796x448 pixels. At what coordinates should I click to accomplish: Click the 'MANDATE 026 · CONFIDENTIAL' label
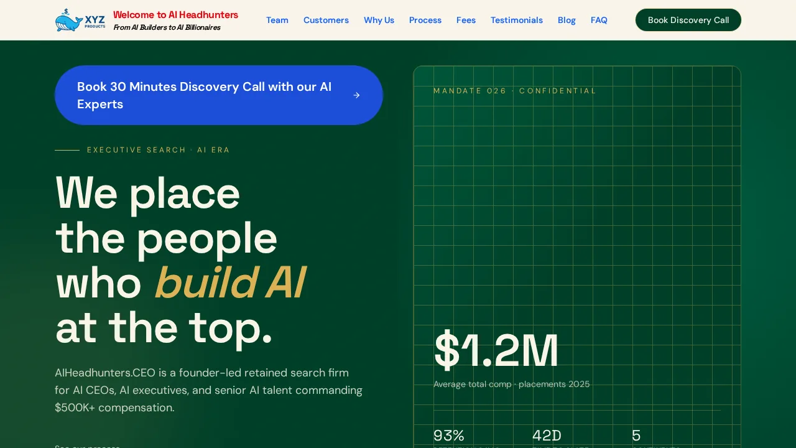pos(515,91)
